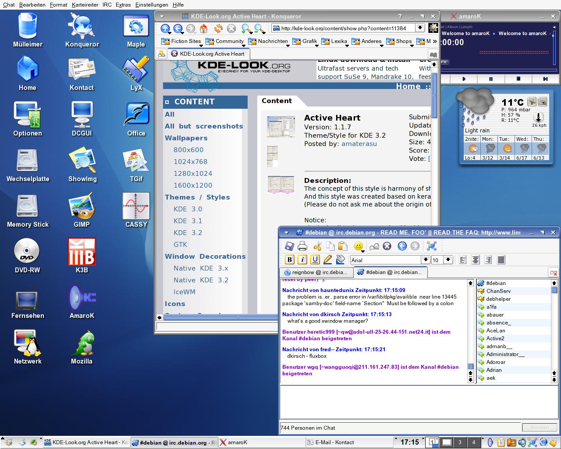The image size is (561, 449).
Task: Open the CASSY desktop shortcut
Action: click(x=136, y=211)
